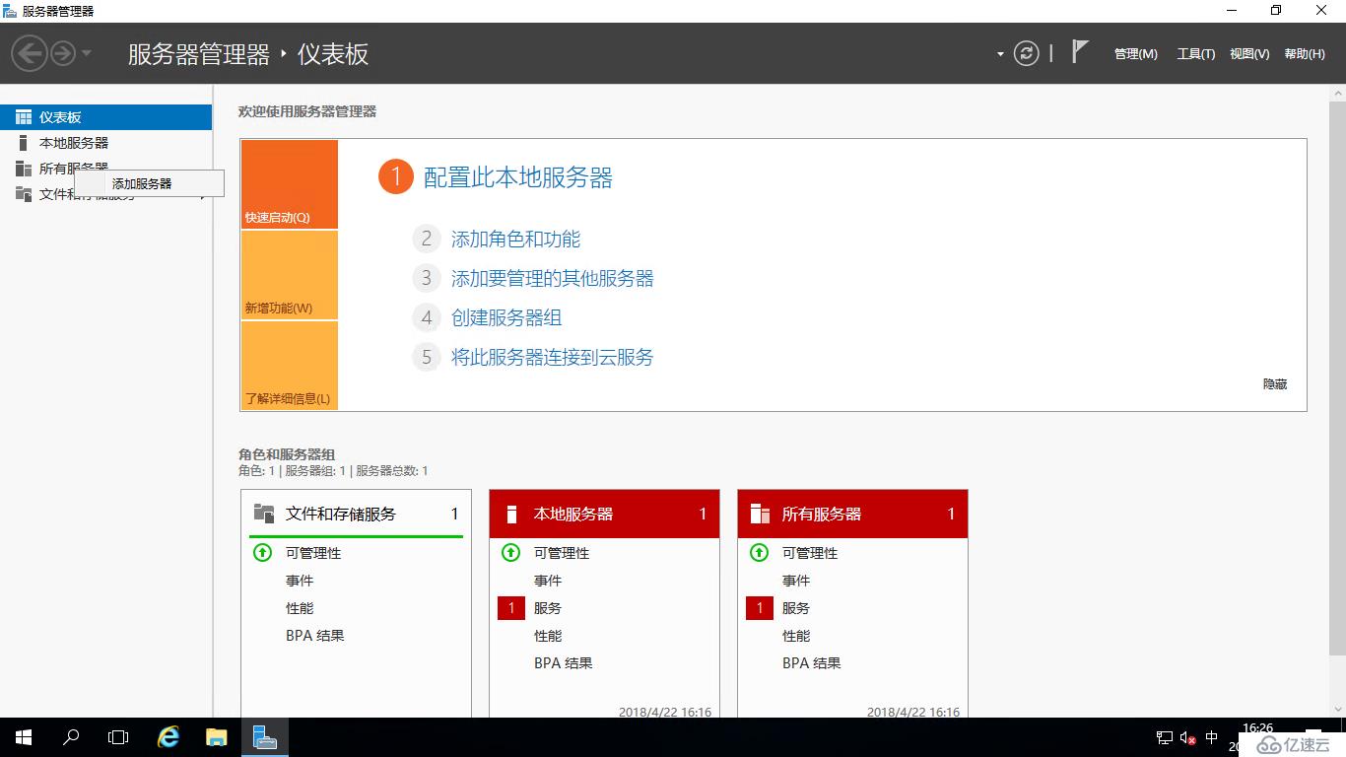The height and width of the screenshot is (757, 1346).
Task: Click 添加要管理的其他服务器 link
Action: click(553, 278)
